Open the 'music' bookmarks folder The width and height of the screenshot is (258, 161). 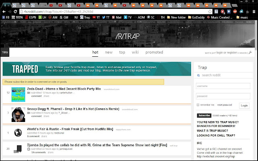click(242, 17)
